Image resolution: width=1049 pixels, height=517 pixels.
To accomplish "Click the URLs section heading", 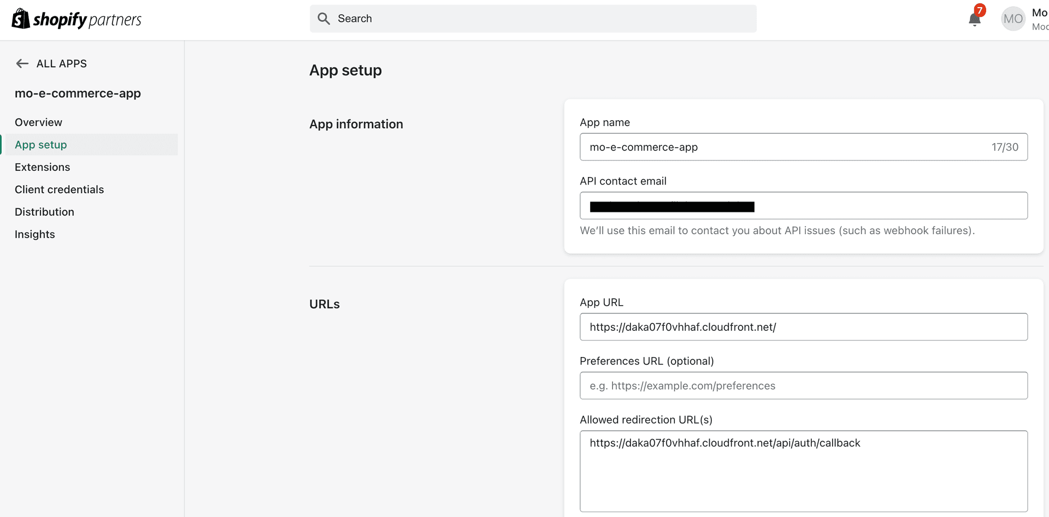I will point(325,304).
